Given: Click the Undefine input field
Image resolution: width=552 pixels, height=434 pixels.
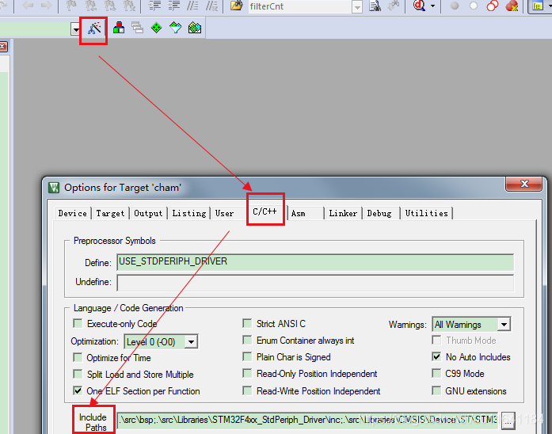Looking at the screenshot, I should point(315,283).
